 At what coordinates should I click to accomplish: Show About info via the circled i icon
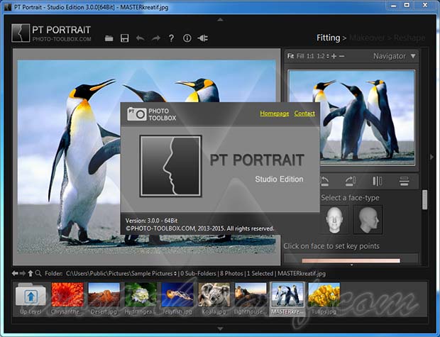tap(187, 38)
